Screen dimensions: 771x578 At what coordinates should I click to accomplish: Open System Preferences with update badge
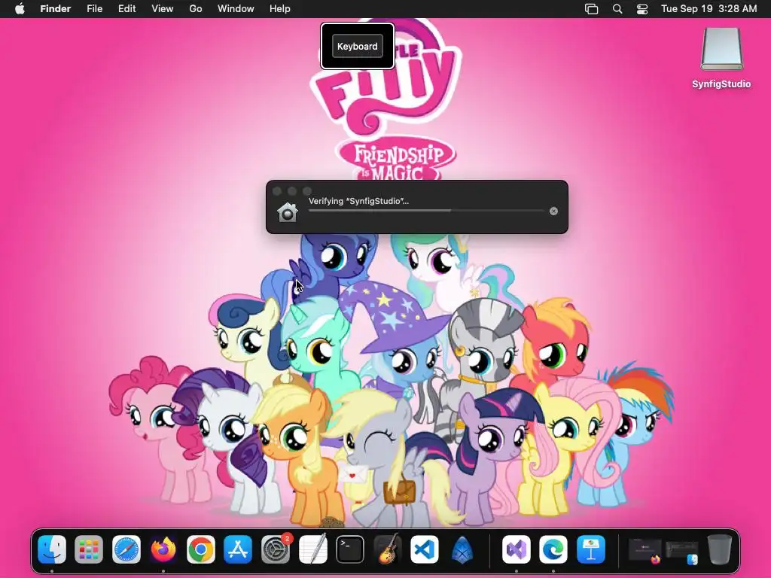pos(276,549)
